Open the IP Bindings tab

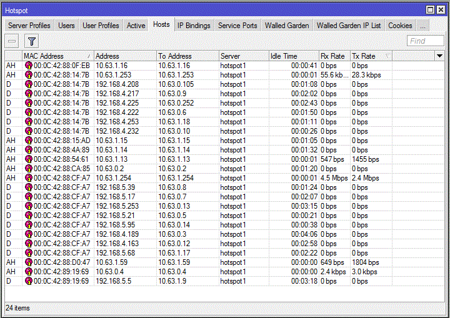coord(194,26)
